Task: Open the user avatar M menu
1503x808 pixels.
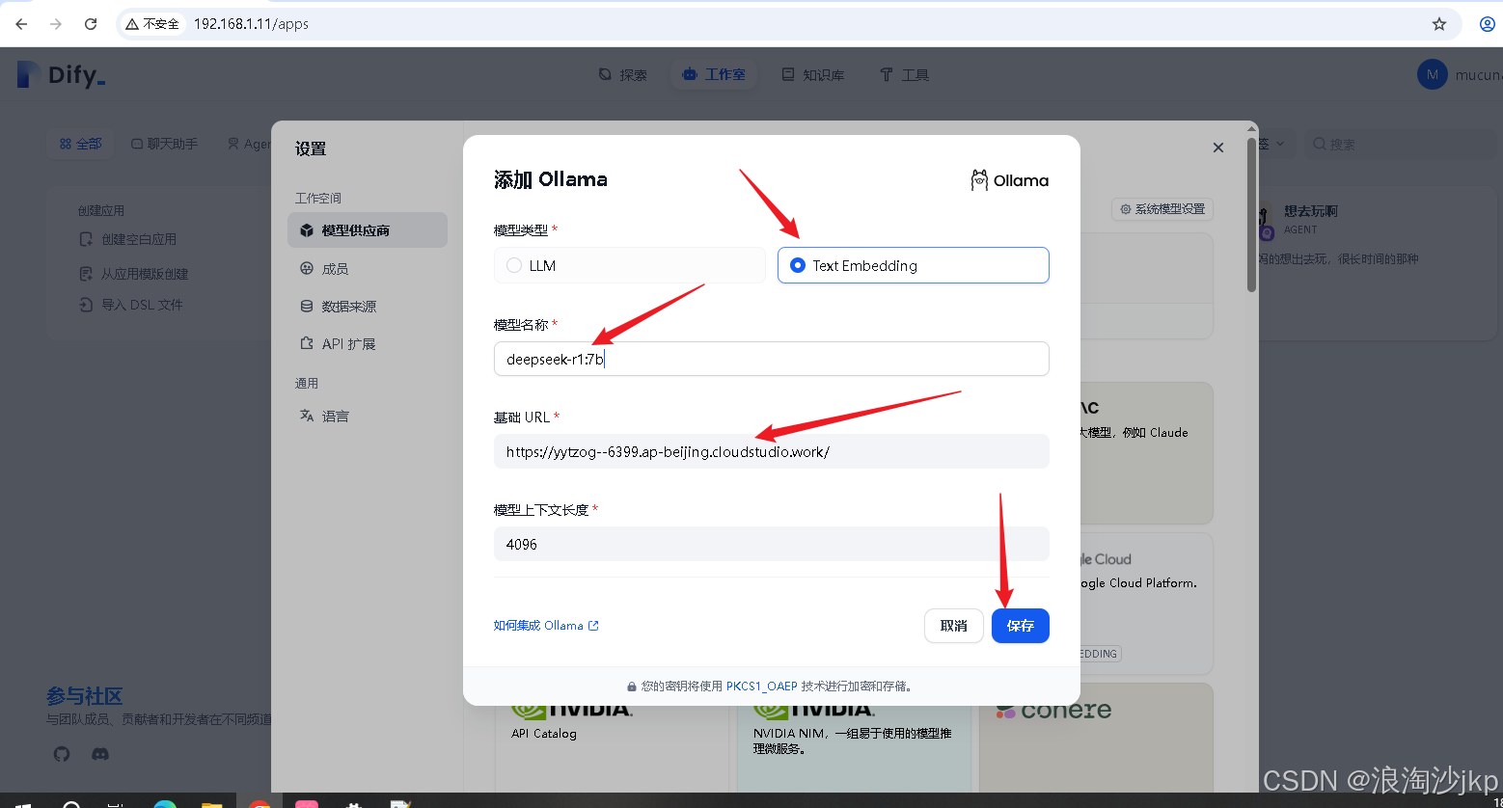Action: (1432, 74)
